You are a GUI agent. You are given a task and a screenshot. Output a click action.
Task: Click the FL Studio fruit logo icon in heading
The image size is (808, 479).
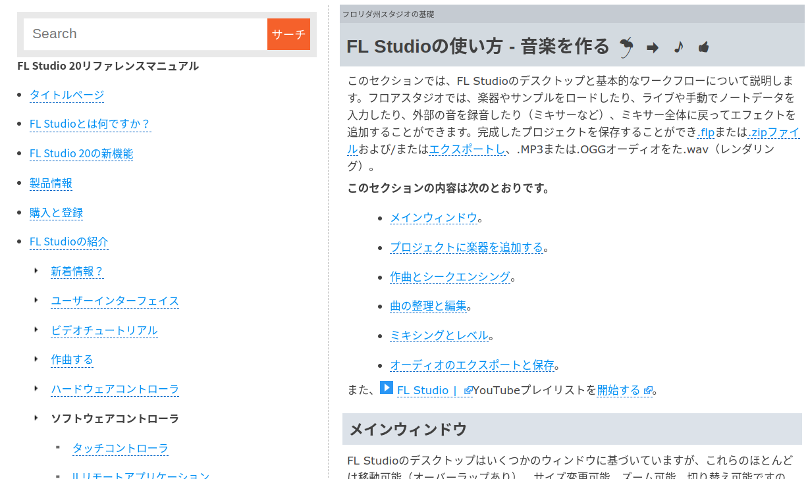click(627, 47)
